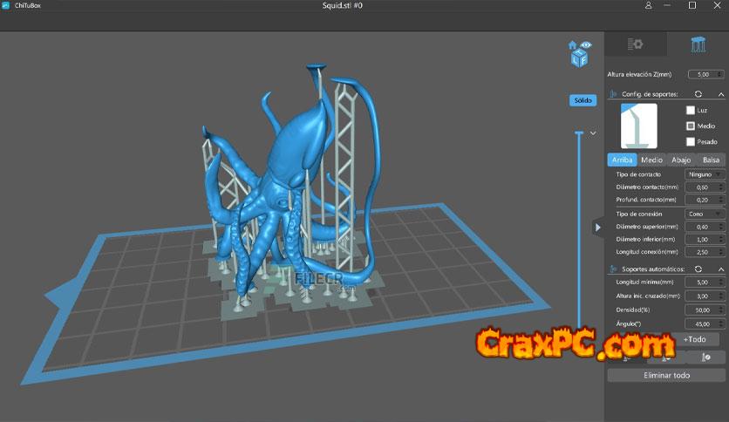Viewport: 729px width, 422px height.
Task: Click the Altura elevación Z stepper arrows
Action: (719, 74)
